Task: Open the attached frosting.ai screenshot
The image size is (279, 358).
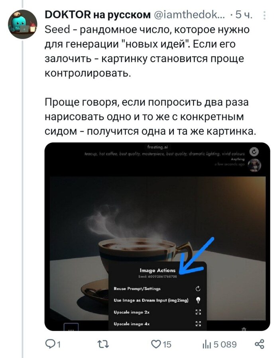Action: tap(157, 236)
